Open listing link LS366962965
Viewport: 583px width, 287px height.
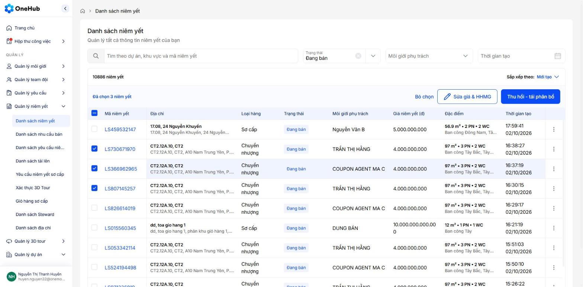121,169
